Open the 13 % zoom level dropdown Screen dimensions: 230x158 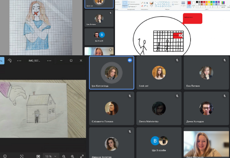point(50,156)
